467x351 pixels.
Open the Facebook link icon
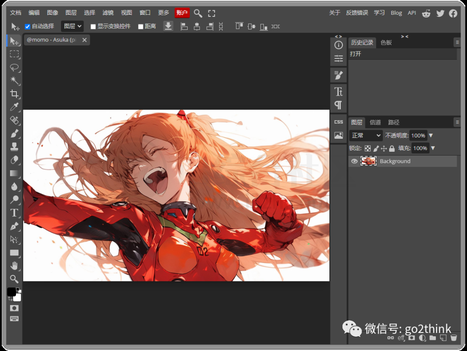(x=453, y=13)
